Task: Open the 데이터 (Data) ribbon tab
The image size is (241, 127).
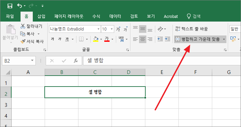Action: [x=115, y=16]
